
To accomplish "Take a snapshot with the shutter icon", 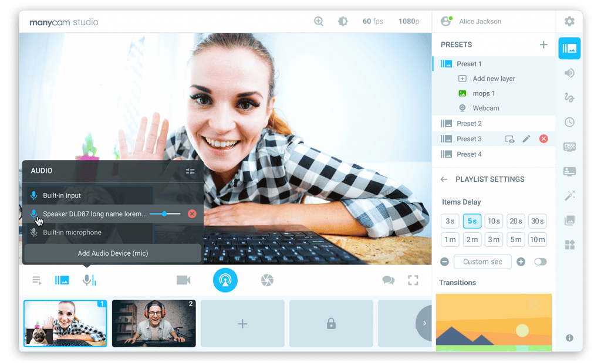I will (x=267, y=280).
